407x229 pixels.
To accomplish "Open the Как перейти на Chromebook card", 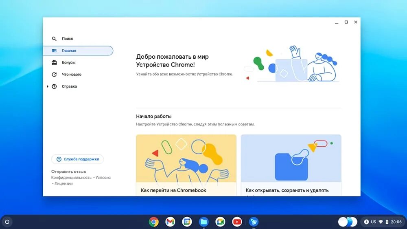I will [186, 165].
